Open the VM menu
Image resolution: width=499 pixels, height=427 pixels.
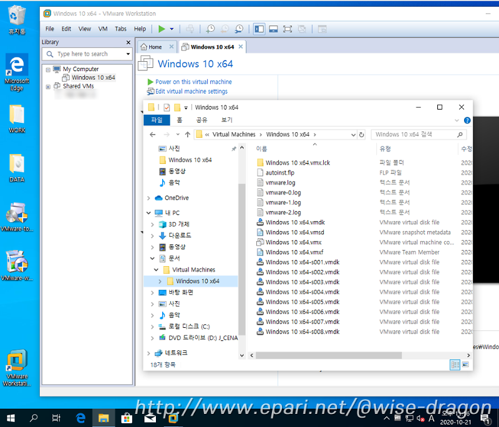pos(103,29)
